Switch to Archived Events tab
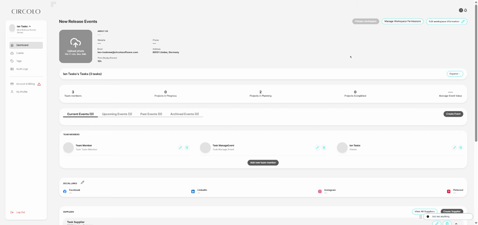 (184, 114)
